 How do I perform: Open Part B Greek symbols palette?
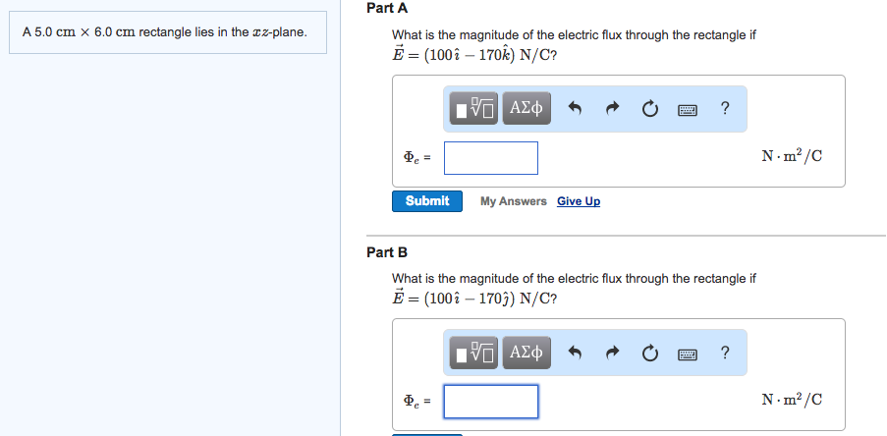[x=527, y=353]
